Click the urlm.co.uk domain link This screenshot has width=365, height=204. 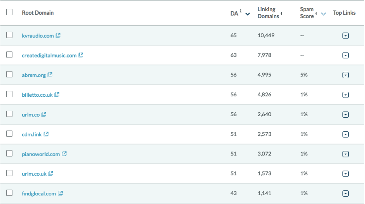tap(34, 173)
